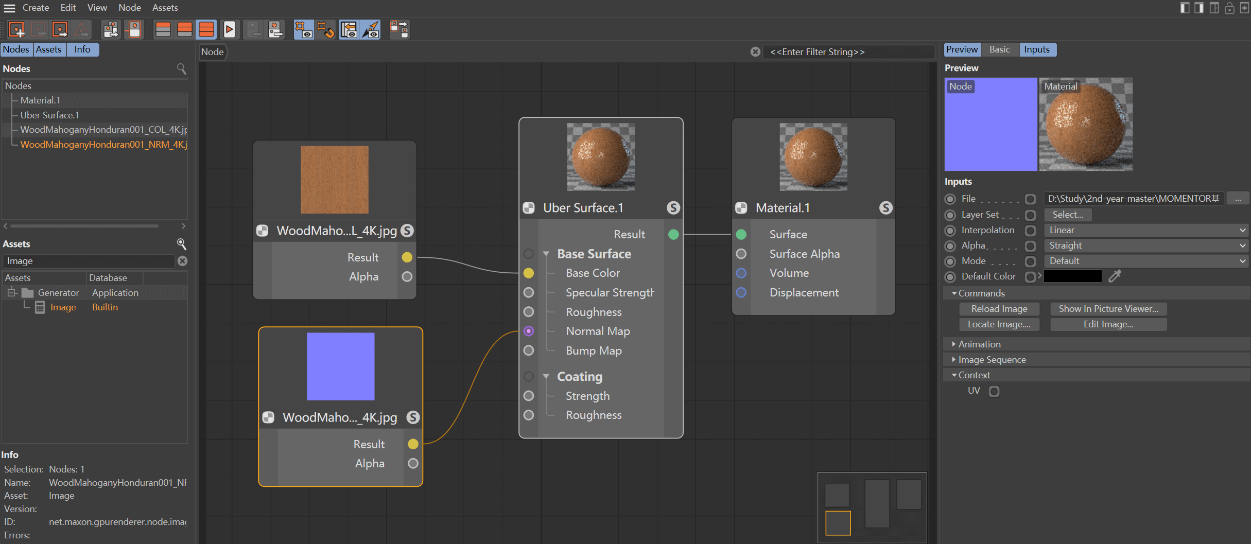
Task: Click the connect two nodes arrow icon
Action: coord(399,29)
